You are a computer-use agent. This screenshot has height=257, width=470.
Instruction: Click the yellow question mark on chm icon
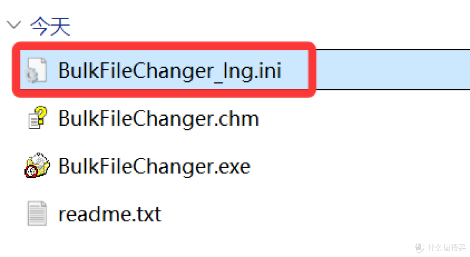pos(41,114)
